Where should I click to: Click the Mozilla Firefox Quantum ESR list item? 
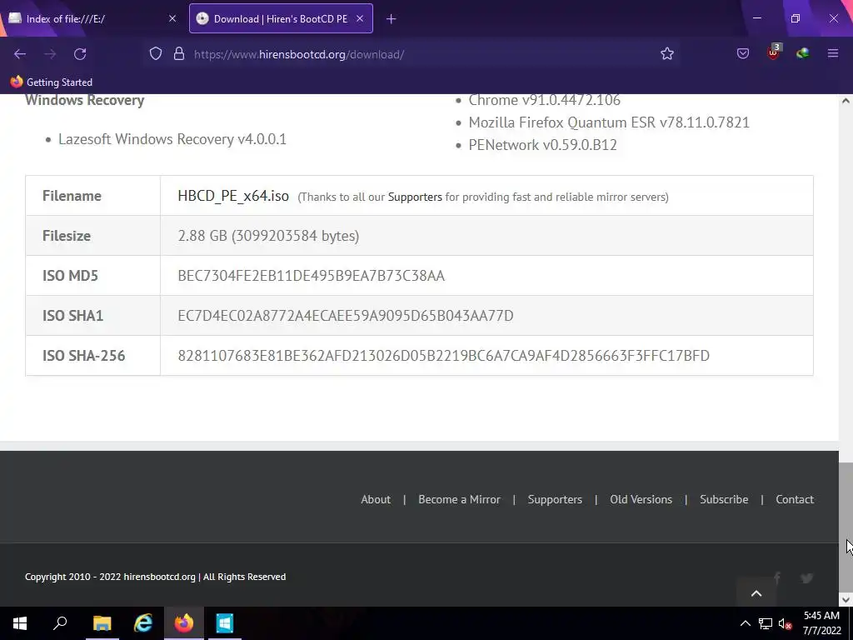coord(609,122)
